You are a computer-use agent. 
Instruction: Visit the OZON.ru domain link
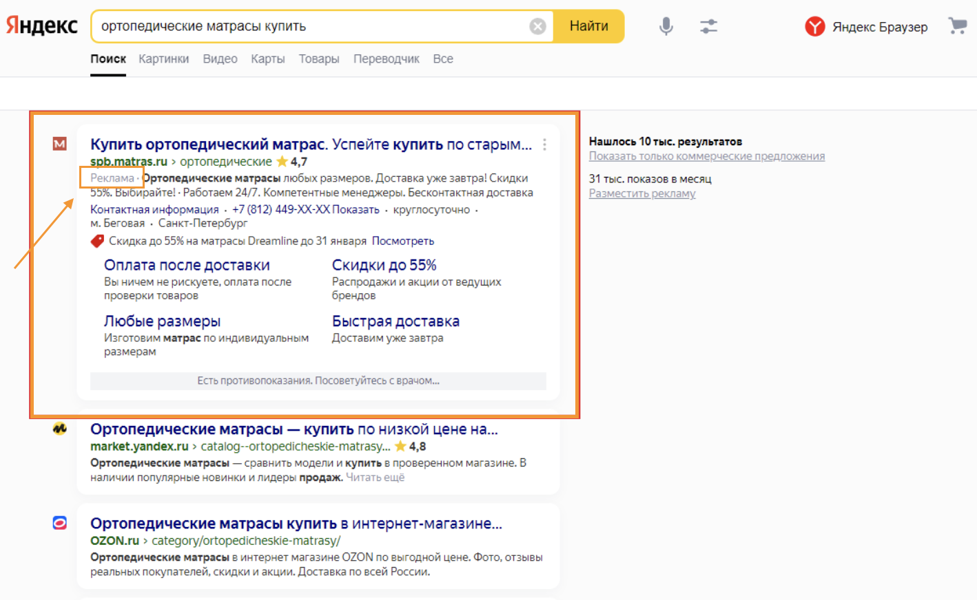tap(114, 541)
